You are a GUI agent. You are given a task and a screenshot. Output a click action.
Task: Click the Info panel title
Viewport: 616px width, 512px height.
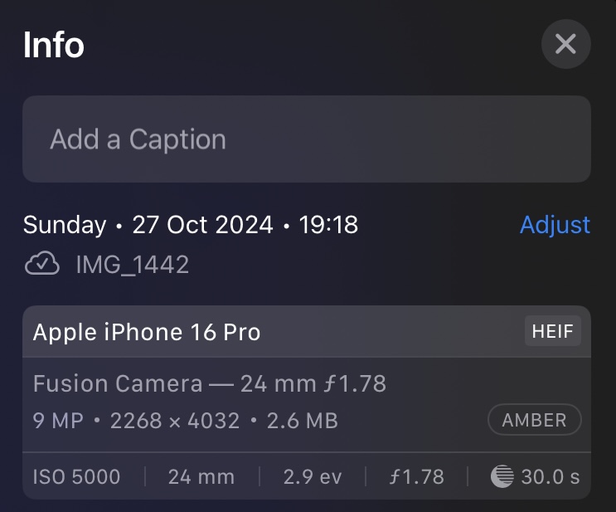coord(53,45)
